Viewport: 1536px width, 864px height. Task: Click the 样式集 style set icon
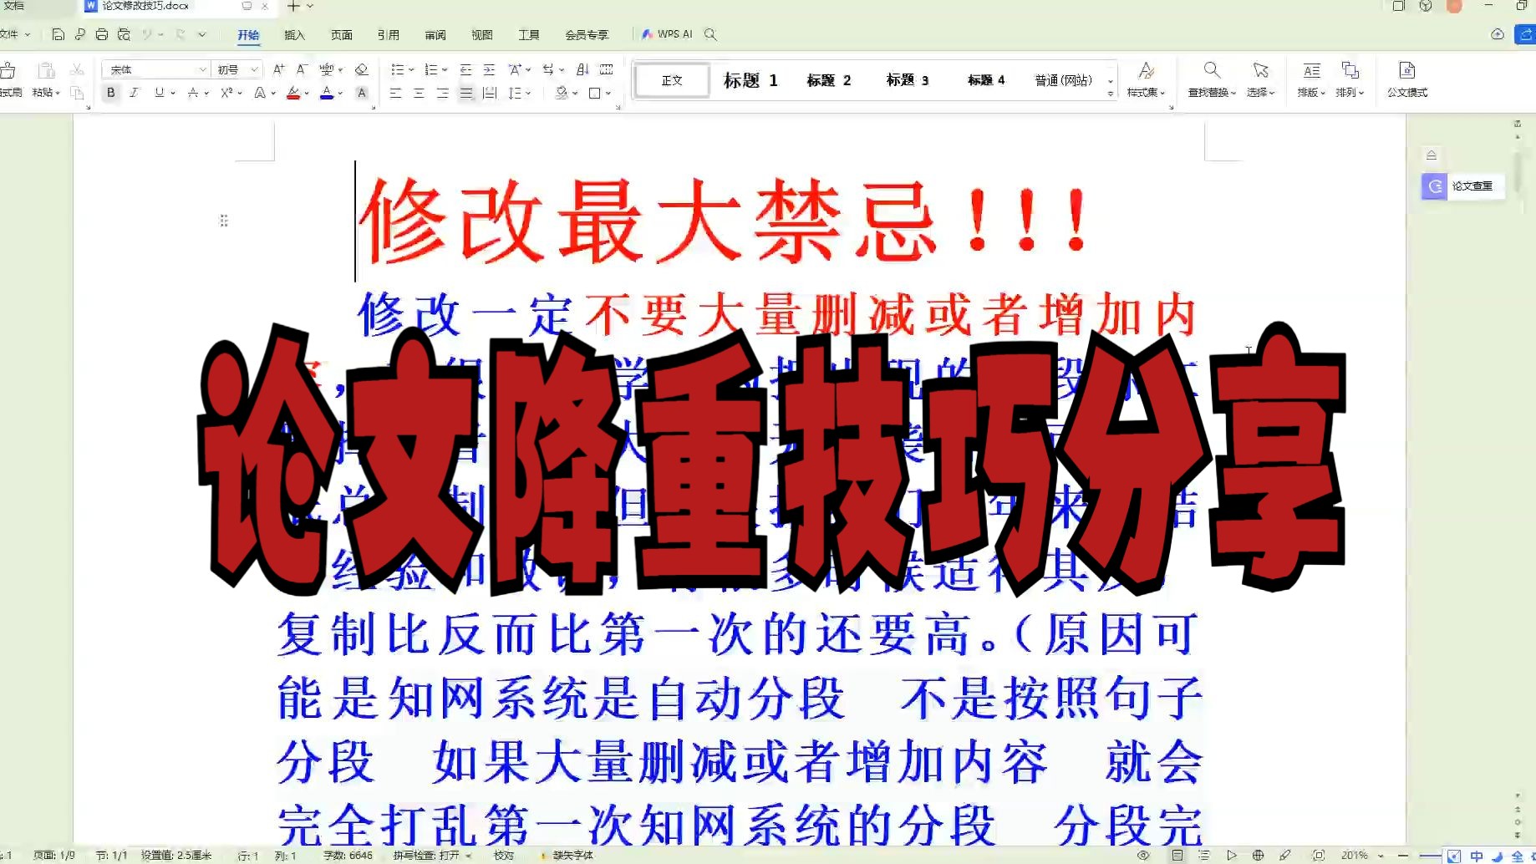[x=1146, y=70]
